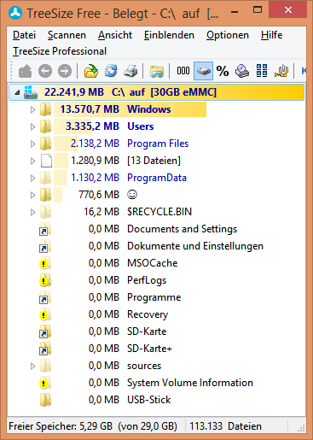This screenshot has height=440, width=313.
Task: Click the open folder scan icon
Action: pyautogui.click(x=91, y=71)
